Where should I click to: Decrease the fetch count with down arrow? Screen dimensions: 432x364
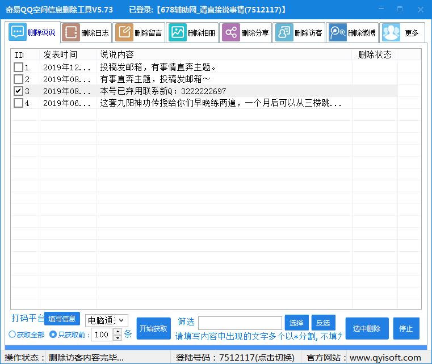click(x=118, y=337)
